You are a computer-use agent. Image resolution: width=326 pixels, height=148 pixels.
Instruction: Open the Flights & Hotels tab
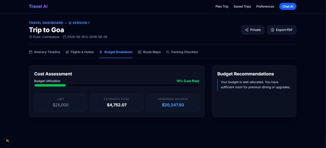80,52
